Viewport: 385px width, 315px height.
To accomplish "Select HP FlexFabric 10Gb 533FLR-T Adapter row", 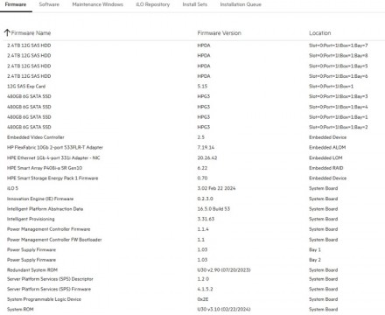I will [192, 148].
